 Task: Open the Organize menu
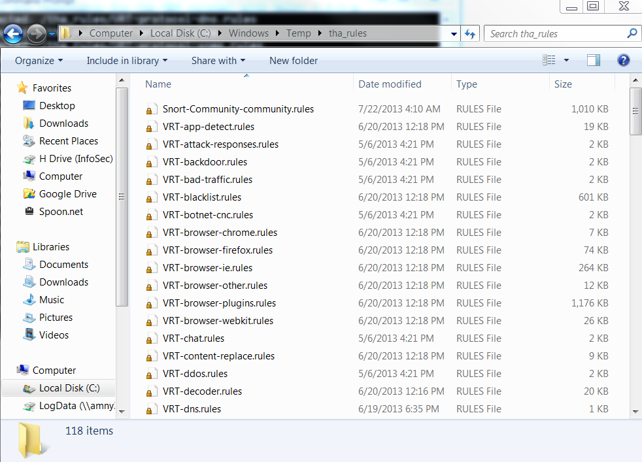(x=39, y=61)
